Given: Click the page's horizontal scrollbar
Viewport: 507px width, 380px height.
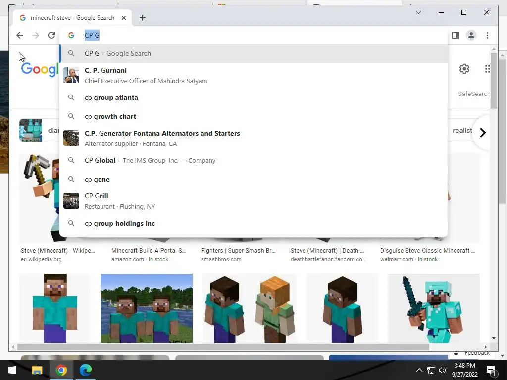Looking at the screenshot, I should [x=223, y=347].
